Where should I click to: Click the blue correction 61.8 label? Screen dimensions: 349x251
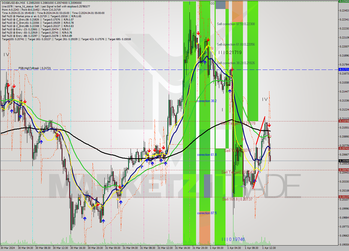(x=207, y=155)
